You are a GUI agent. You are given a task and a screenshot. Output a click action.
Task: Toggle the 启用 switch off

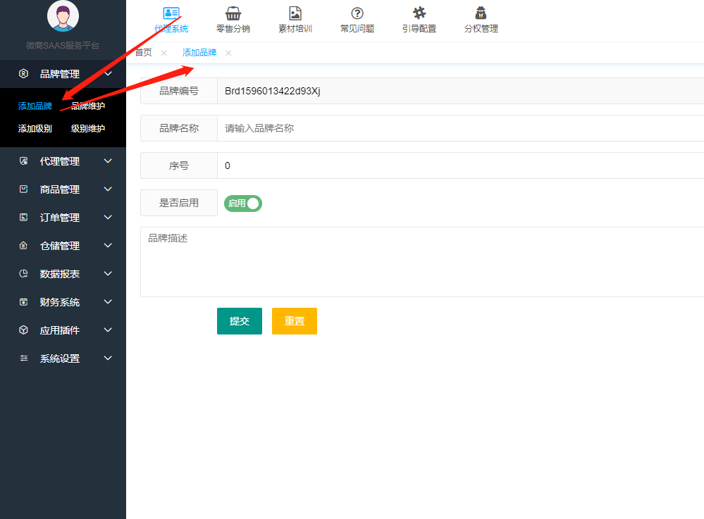coord(243,204)
